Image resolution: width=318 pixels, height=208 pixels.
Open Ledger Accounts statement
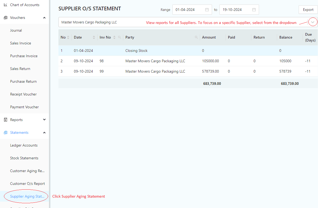click(24, 145)
